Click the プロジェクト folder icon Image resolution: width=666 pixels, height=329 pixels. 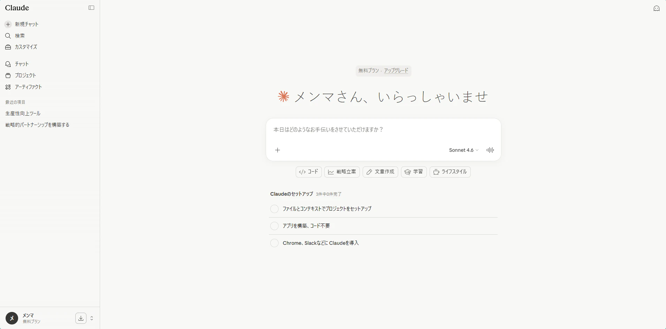coord(8,76)
